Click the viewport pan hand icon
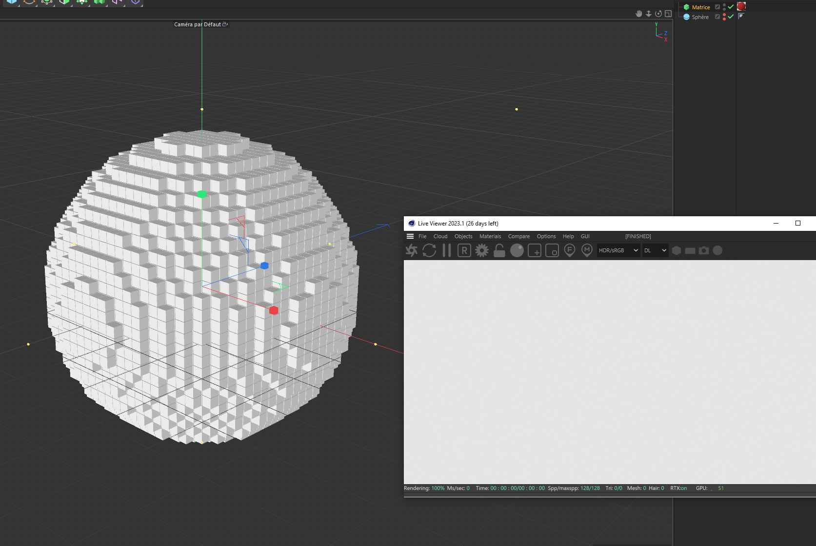The image size is (816, 546). 639,14
